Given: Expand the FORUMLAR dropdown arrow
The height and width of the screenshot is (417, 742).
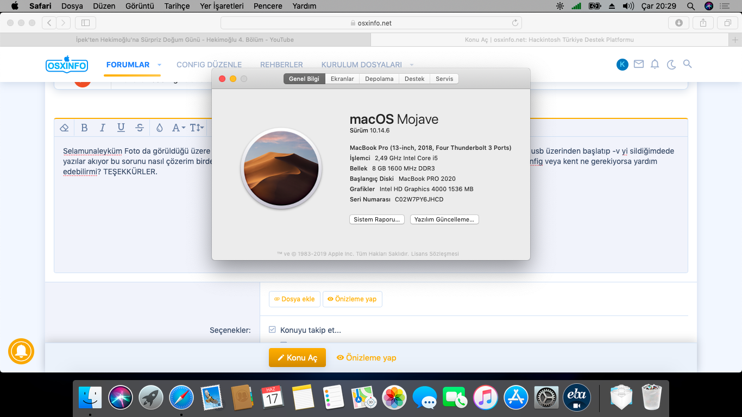Looking at the screenshot, I should click(x=159, y=65).
